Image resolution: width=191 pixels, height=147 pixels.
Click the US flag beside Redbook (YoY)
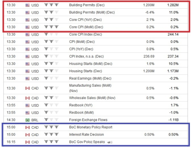pyautogui.click(x=28, y=105)
